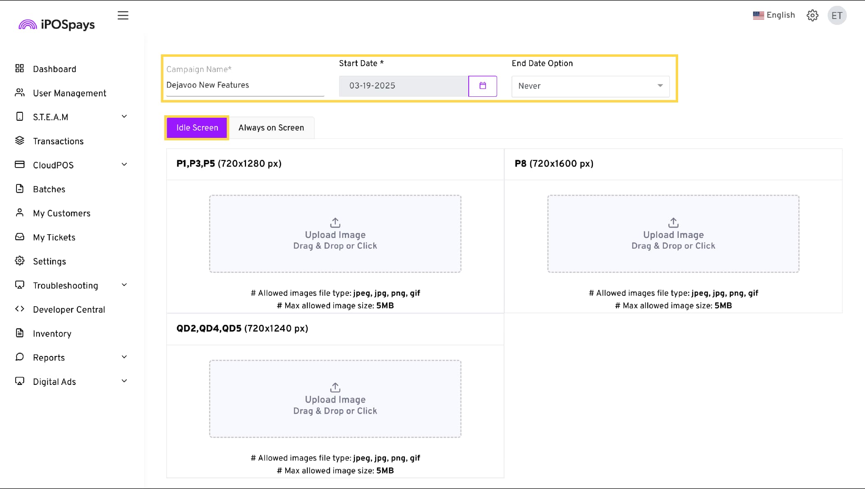865x489 pixels.
Task: Open the End Date Option dropdown
Action: point(590,86)
